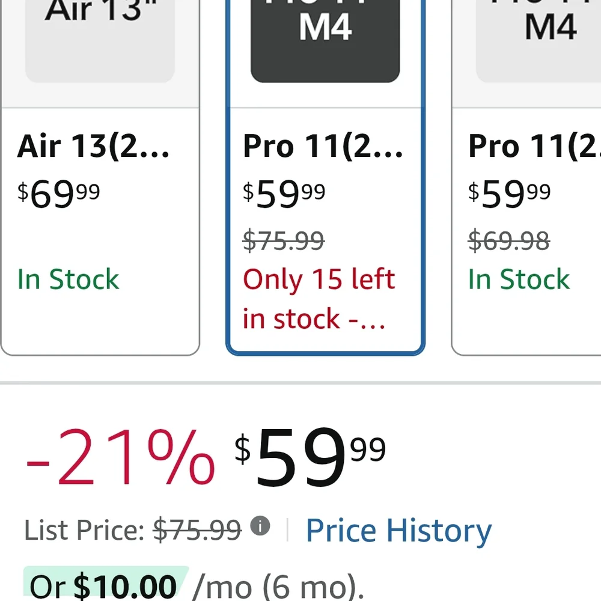The image size is (601, 601).
Task: Click the 'In Stock' label under Air 13
Action: pos(69,279)
